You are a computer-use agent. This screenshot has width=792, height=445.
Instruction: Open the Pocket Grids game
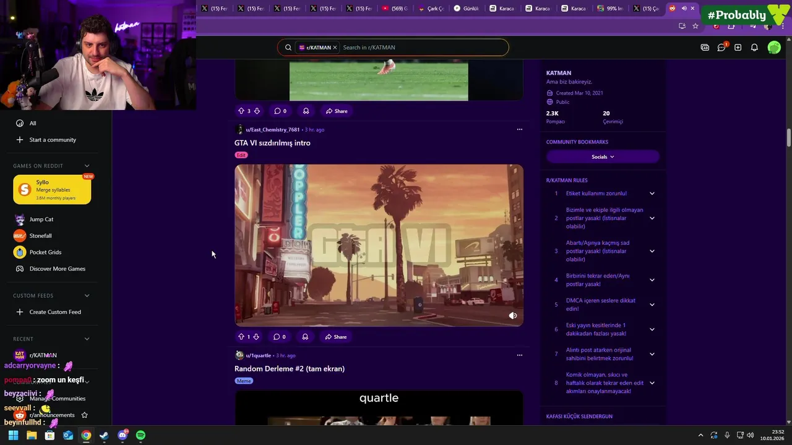(45, 252)
